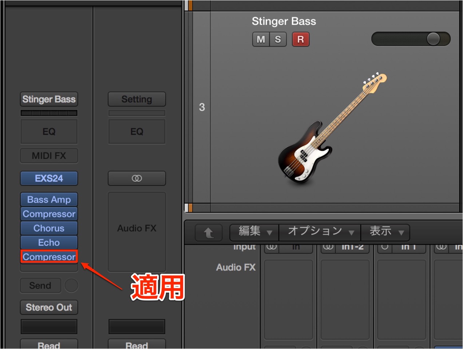Click the mono format icon beside In 1

(385, 248)
